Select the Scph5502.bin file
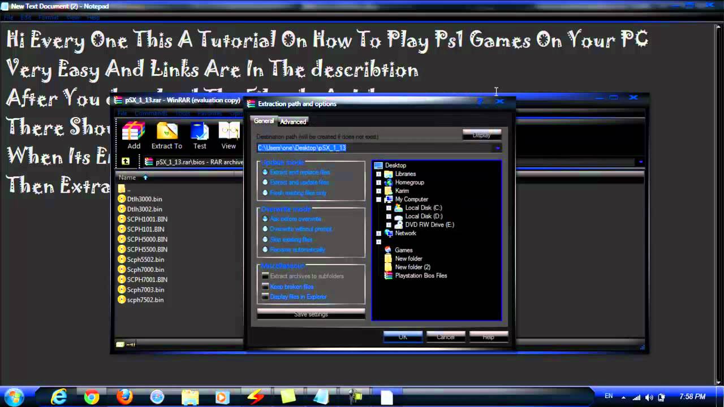Image resolution: width=724 pixels, height=407 pixels. (141, 259)
